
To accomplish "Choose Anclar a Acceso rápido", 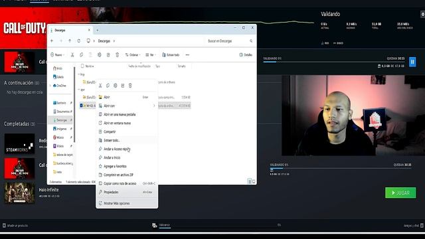I will [x=127, y=149].
